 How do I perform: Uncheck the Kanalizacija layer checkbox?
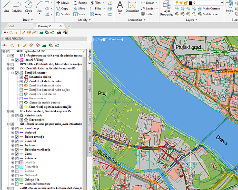click(17, 128)
